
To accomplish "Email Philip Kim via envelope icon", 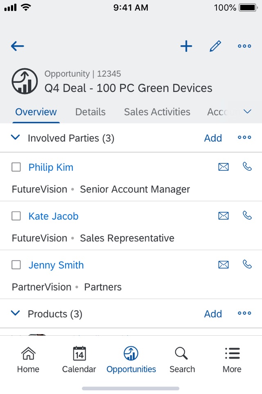I will 224,167.
